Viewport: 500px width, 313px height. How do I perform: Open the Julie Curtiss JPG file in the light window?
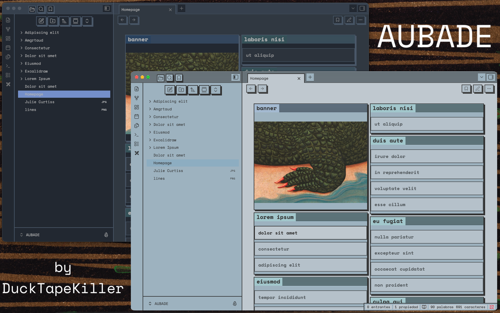click(x=193, y=171)
